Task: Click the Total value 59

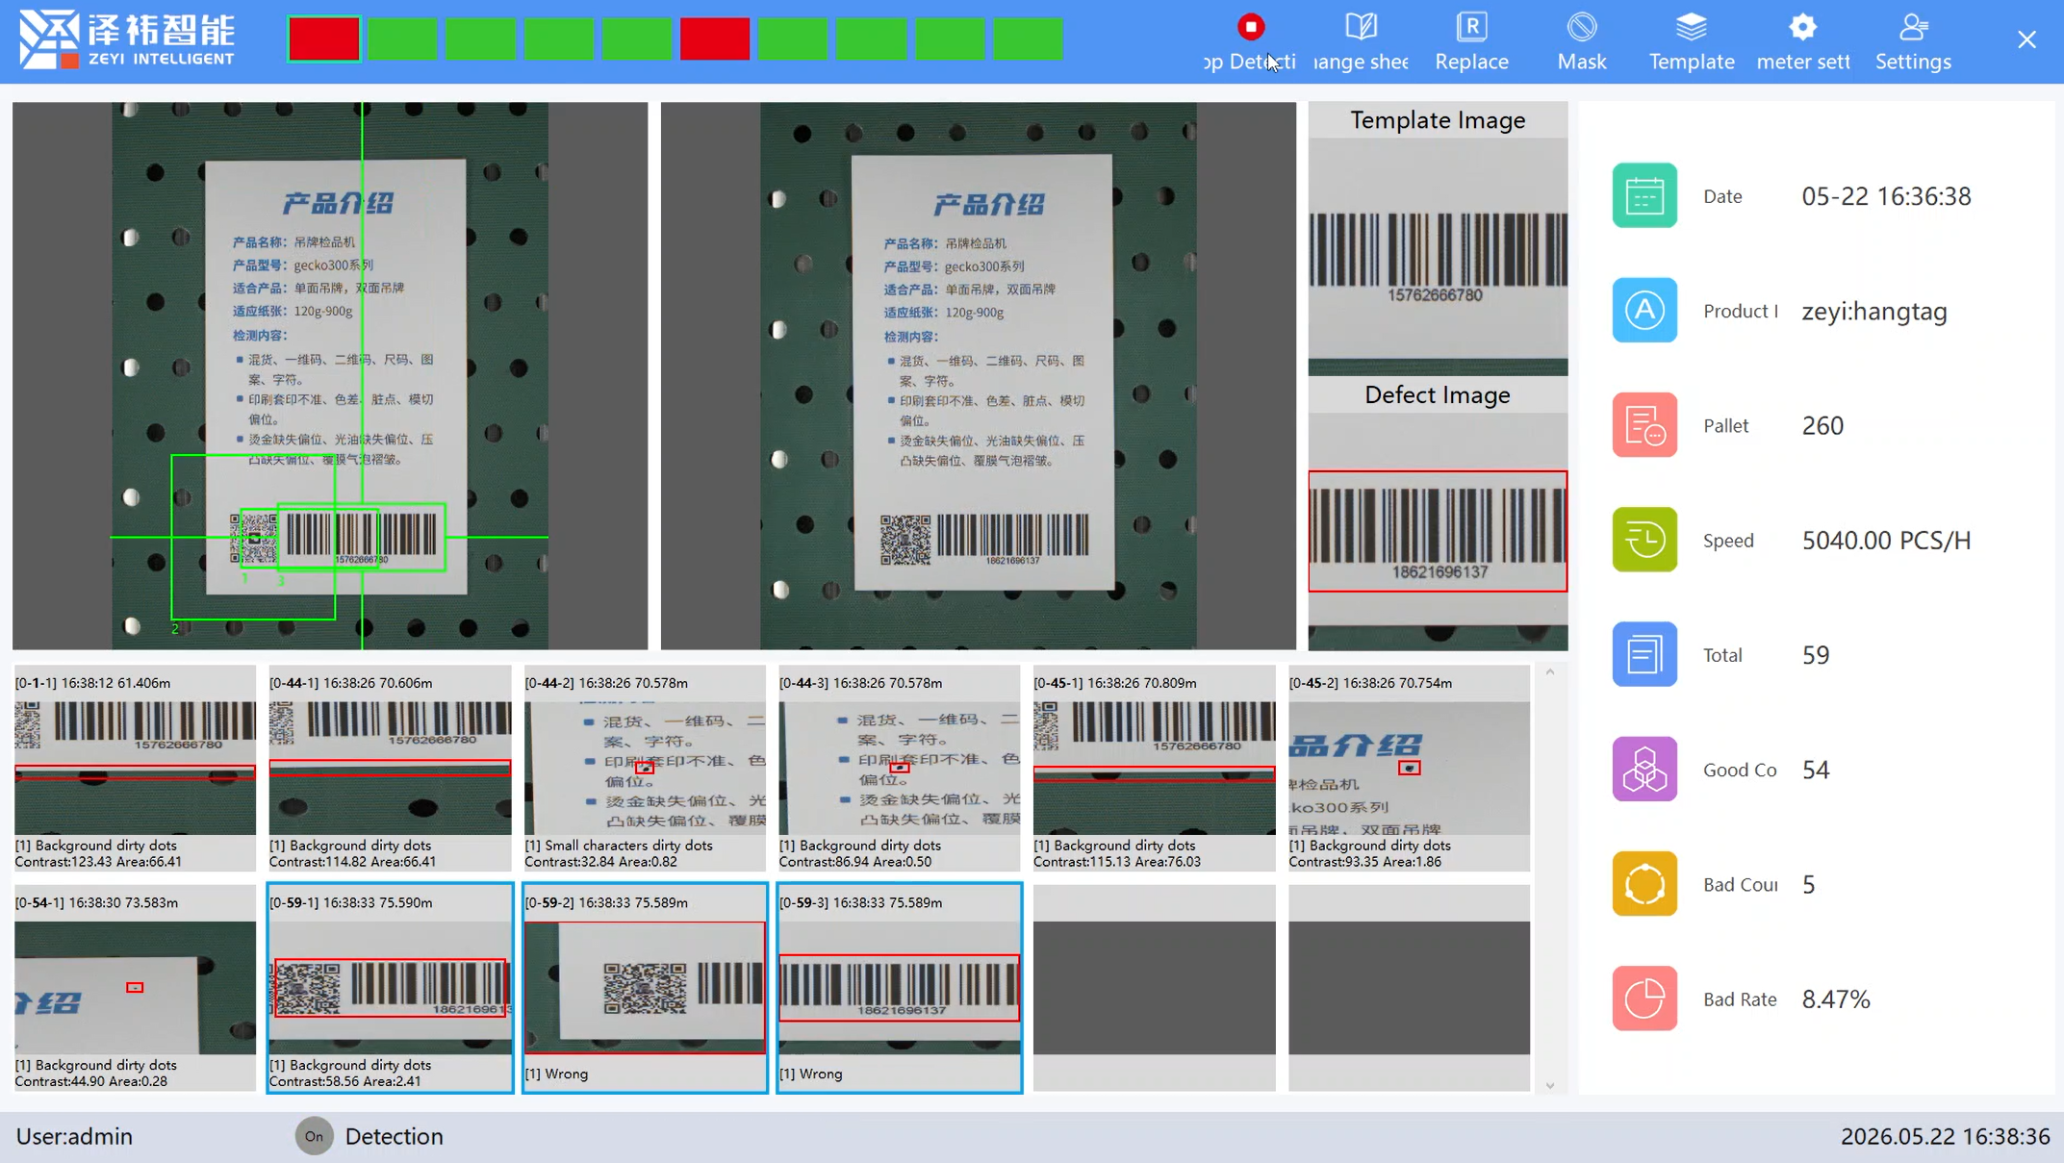Action: click(x=1816, y=655)
